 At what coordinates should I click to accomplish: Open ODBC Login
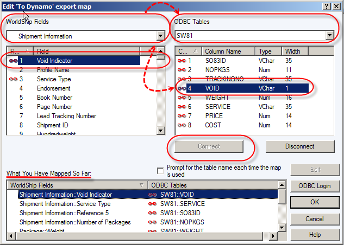pos(315,186)
